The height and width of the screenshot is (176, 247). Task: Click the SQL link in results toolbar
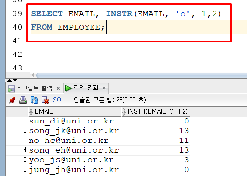[x=59, y=100]
